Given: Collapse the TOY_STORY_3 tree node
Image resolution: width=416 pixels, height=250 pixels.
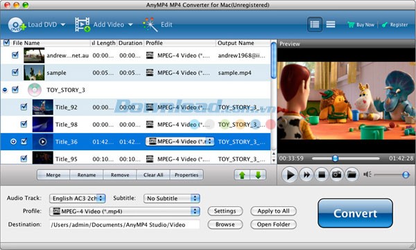Looking at the screenshot, I should pos(5,90).
